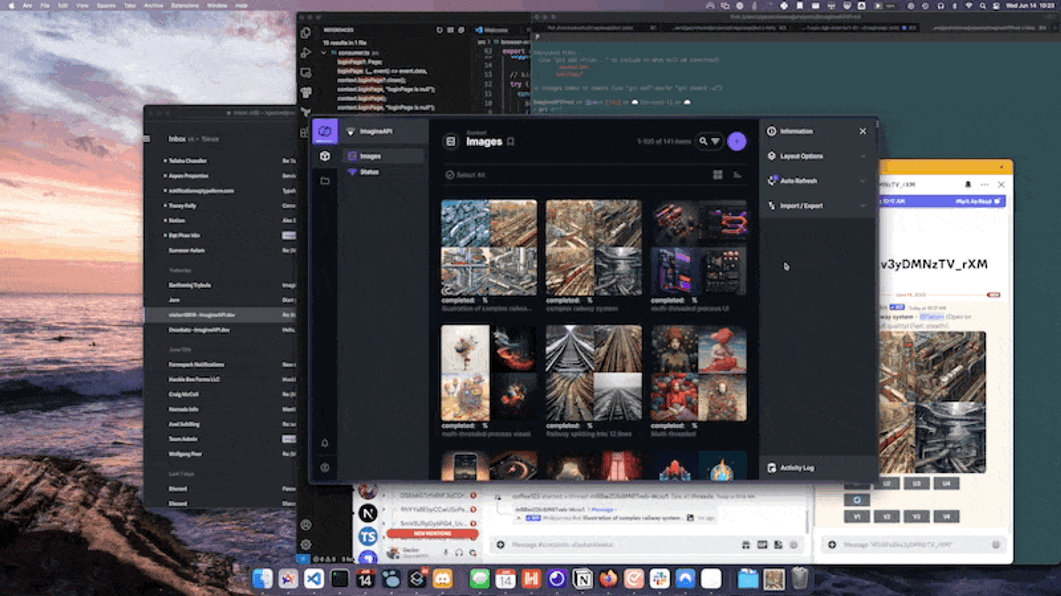Screen dimensions: 1061x596
Task: Mute notifications with bell in Discord thread
Action: coord(968,184)
